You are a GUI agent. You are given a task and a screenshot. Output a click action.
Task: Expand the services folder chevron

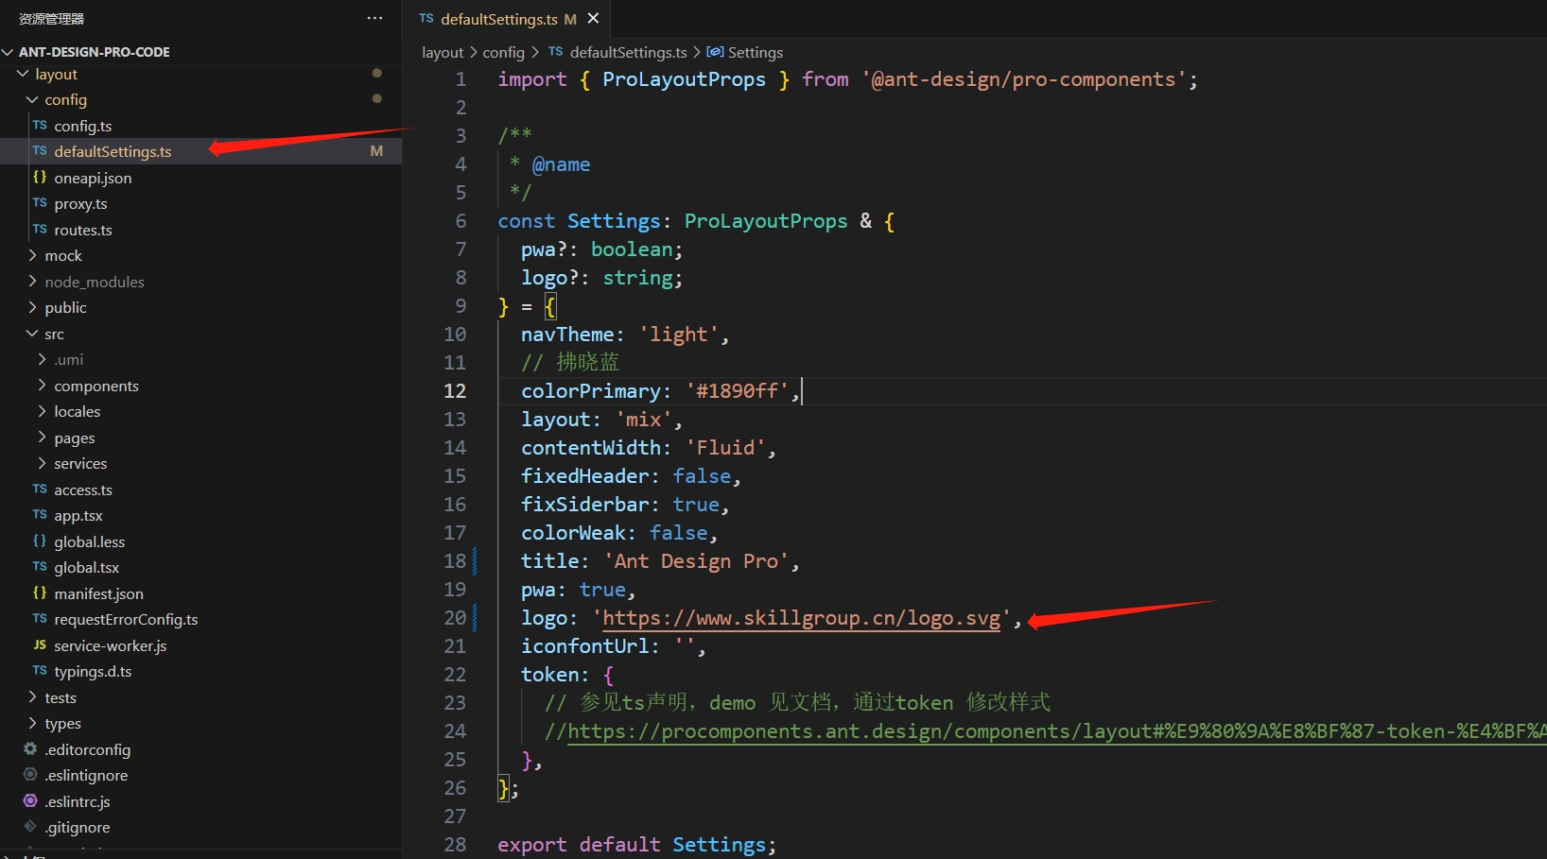pyautogui.click(x=42, y=463)
